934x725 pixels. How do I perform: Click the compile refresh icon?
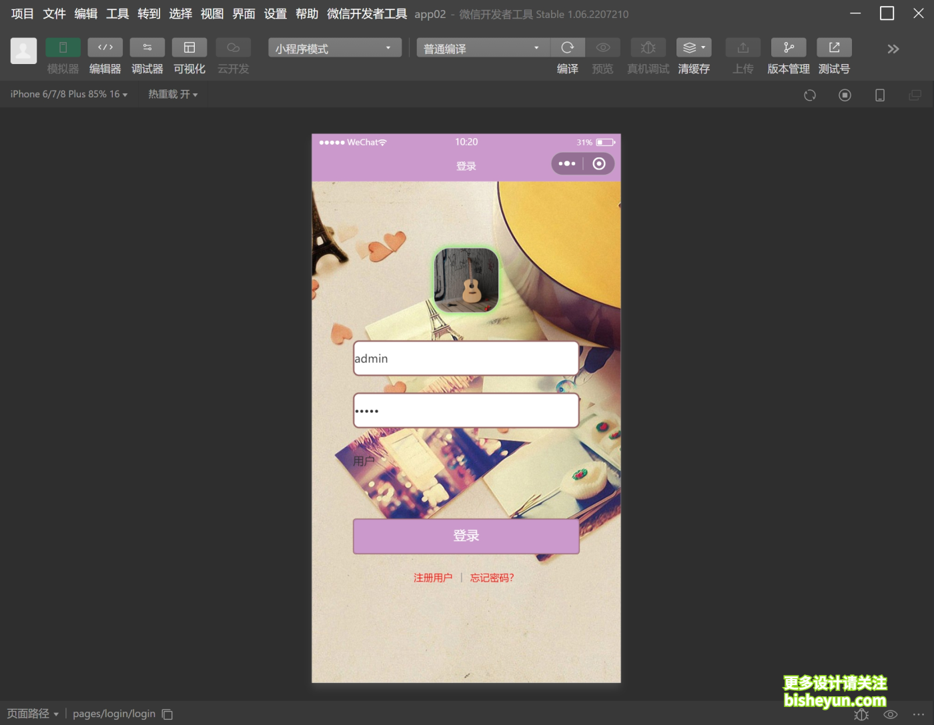(x=567, y=47)
